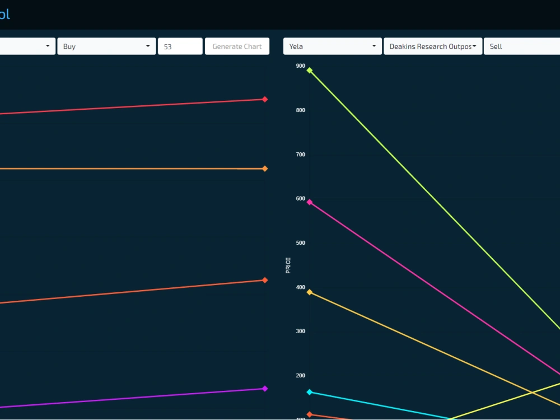Image resolution: width=560 pixels, height=420 pixels.
Task: Select the dark orange data point on left chart
Action: (265, 281)
